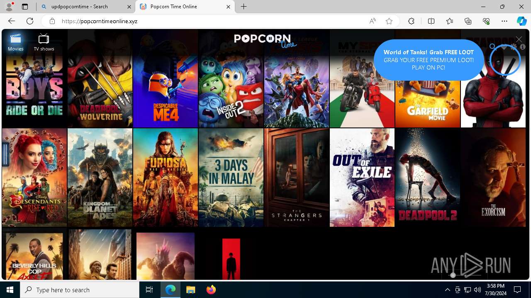
Task: Open the falling meteors city poster
Action: (x=100, y=255)
